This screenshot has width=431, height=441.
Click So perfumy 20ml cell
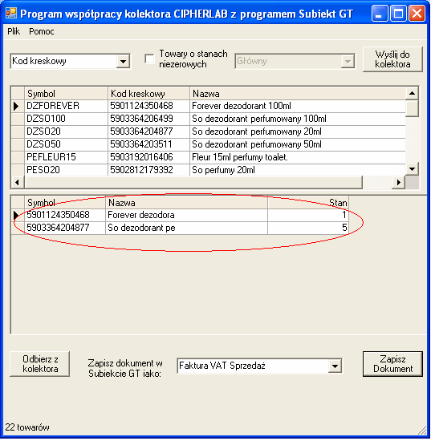298,170
